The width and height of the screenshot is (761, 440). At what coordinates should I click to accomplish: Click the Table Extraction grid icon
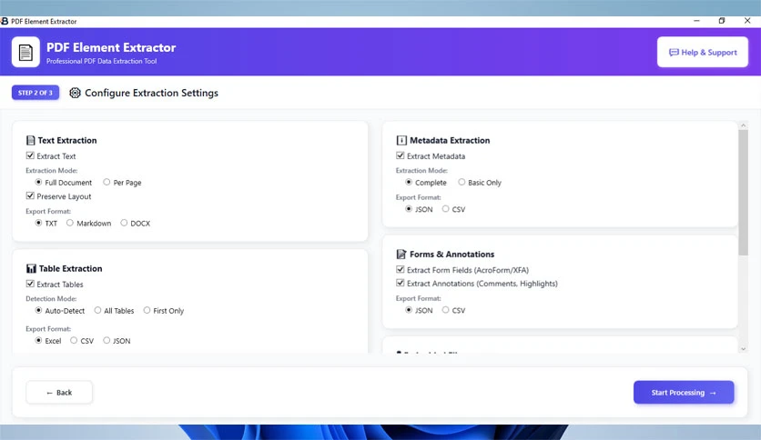point(31,268)
